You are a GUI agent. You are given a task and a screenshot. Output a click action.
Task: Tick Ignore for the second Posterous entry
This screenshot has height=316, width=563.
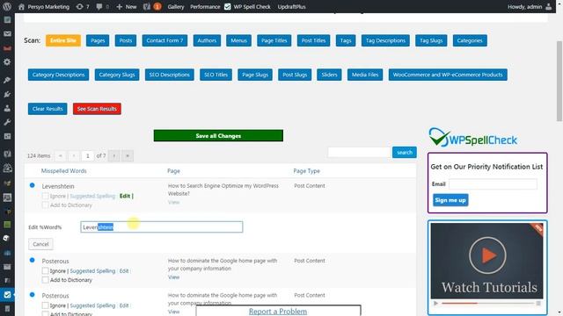pos(45,305)
